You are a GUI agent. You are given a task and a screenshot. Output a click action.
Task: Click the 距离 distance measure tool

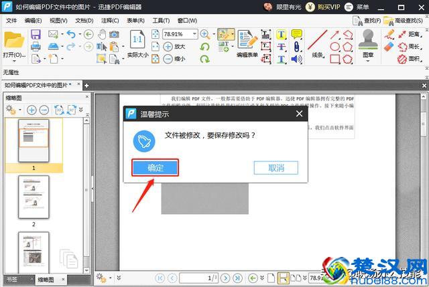pyautogui.click(x=410, y=34)
